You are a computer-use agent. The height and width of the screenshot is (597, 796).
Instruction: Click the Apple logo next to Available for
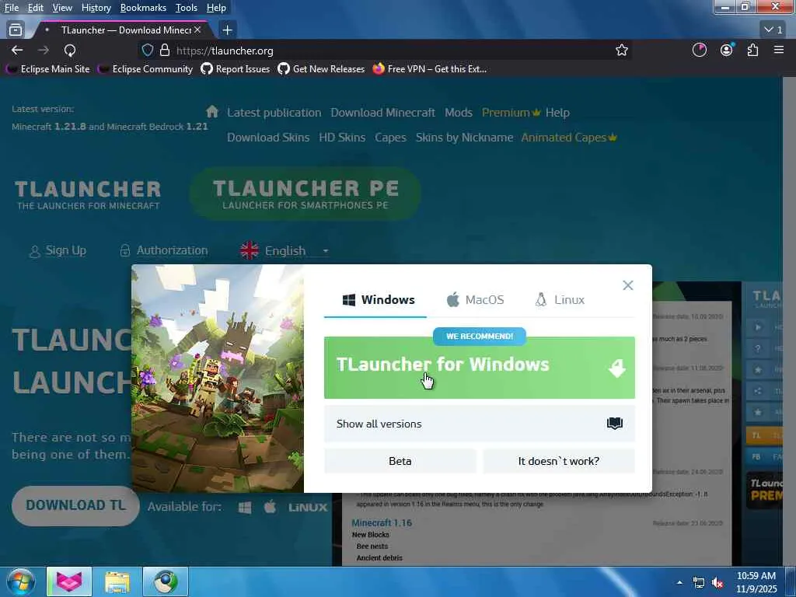(x=270, y=507)
